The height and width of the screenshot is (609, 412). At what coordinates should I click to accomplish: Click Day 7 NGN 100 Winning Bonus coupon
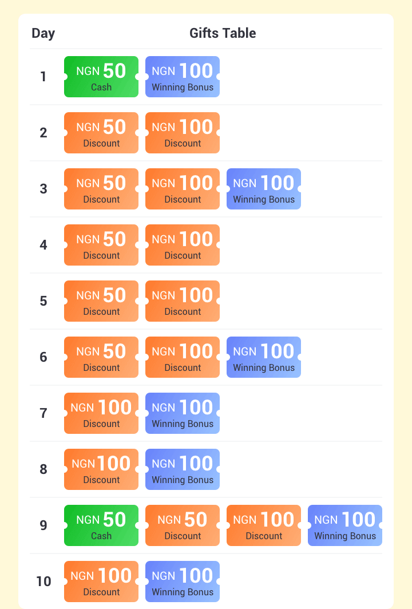(x=183, y=413)
